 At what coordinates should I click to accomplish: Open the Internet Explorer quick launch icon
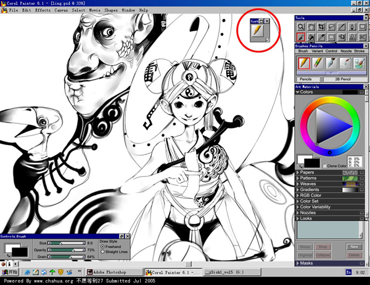pyautogui.click(x=27, y=272)
